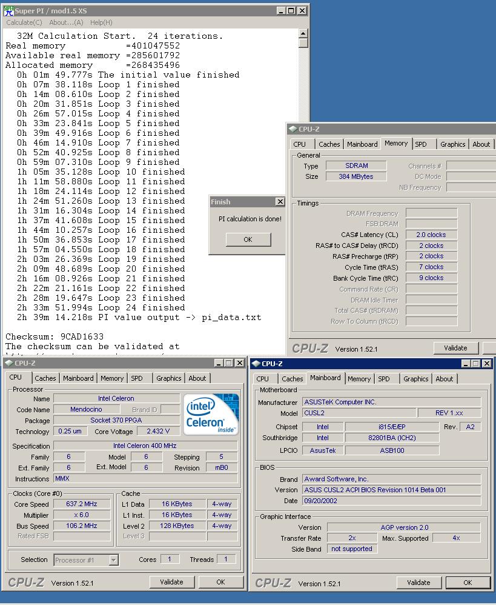Click the CPU-Z icon in the Memory window title bar
The image size is (496, 605).
[x=293, y=129]
